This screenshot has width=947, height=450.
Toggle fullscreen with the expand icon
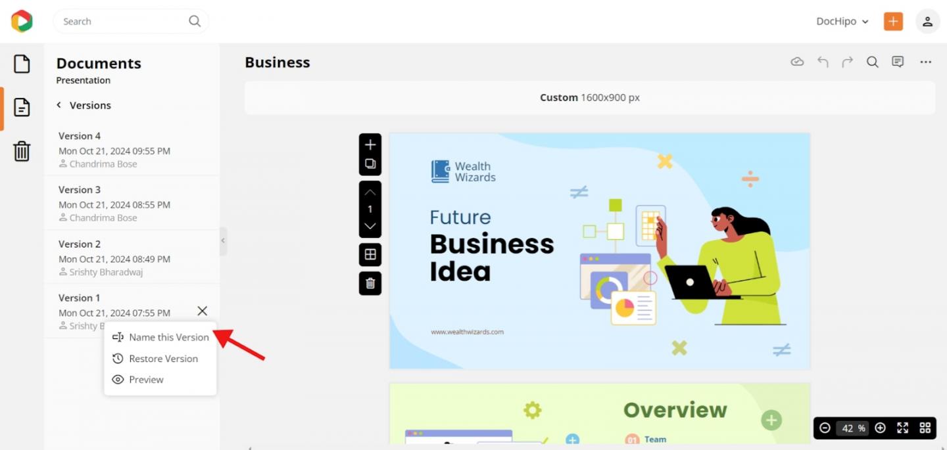click(x=903, y=428)
